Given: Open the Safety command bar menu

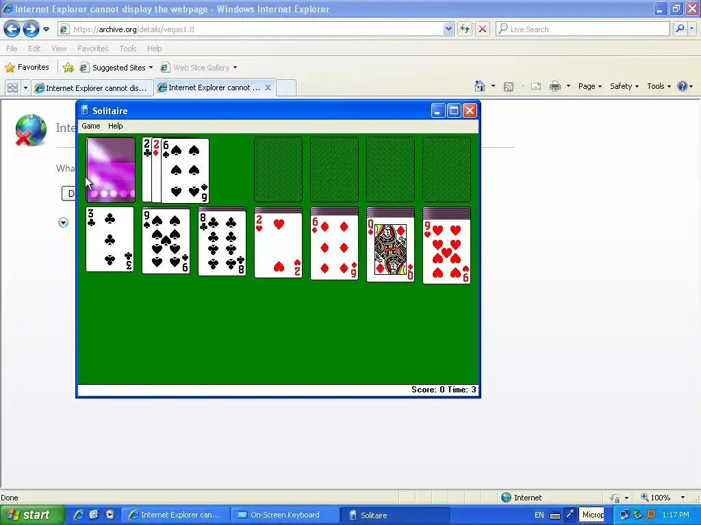Looking at the screenshot, I should click(624, 86).
